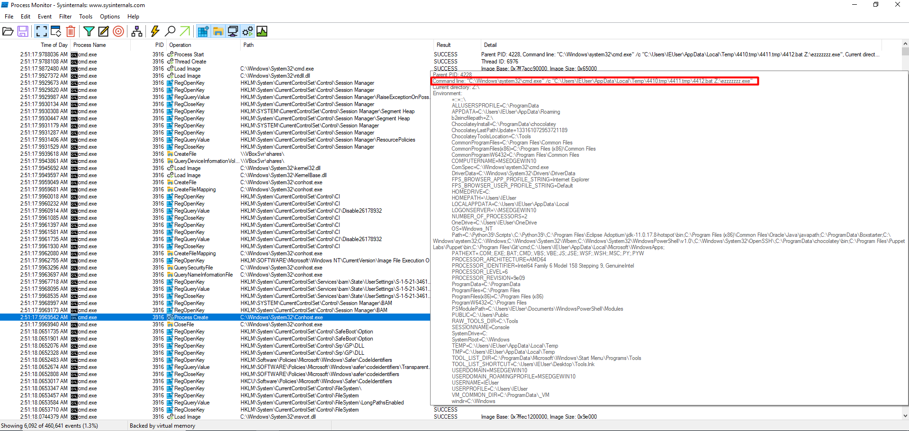
Task: Click the ResourcePolicies registry path
Action: 328,140
